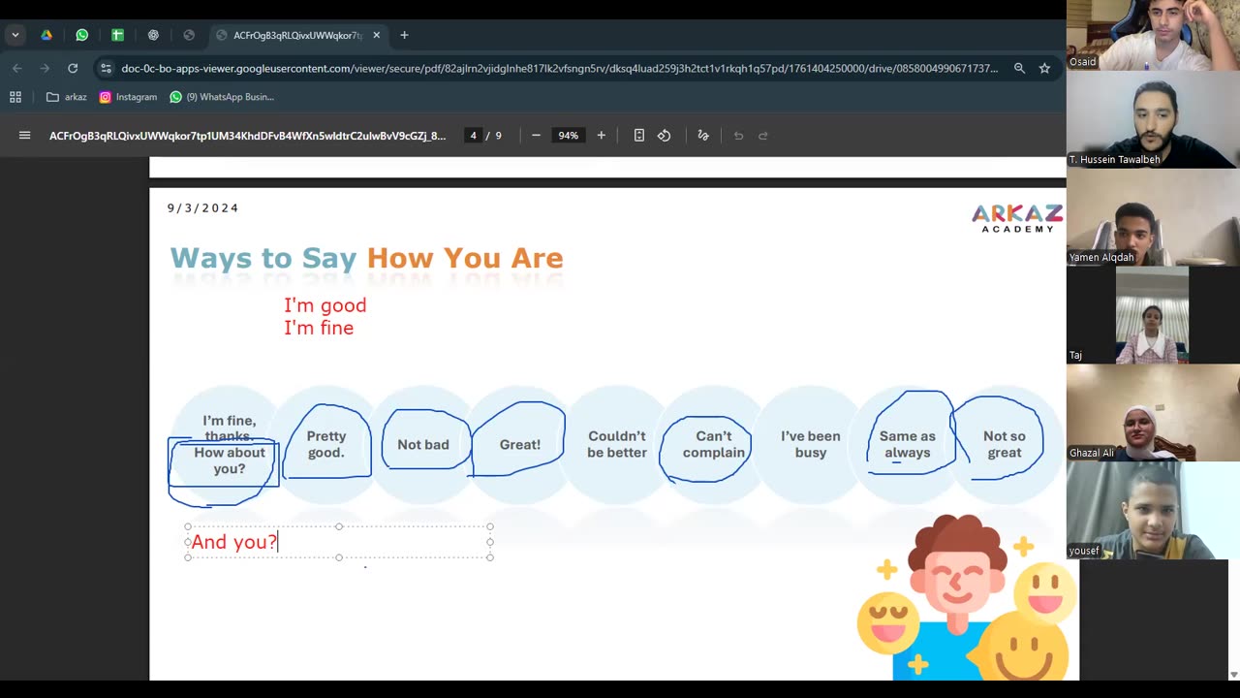The height and width of the screenshot is (698, 1240).
Task: Toggle the PDF viewer sidebar menu
Action: (x=25, y=136)
